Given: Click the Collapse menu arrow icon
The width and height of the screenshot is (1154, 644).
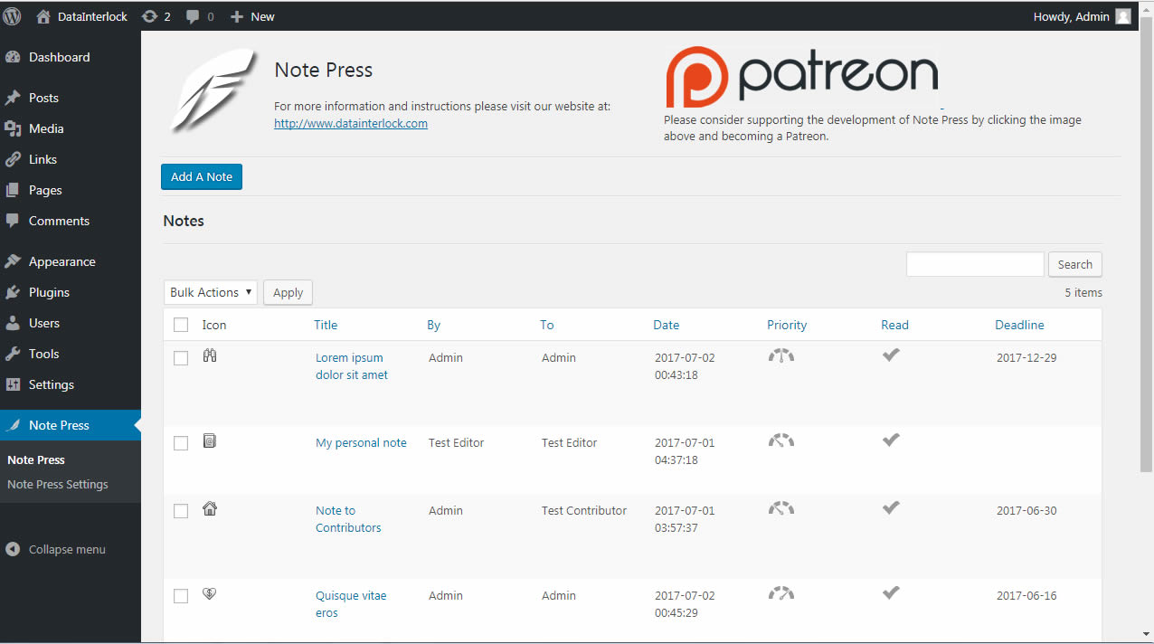Looking at the screenshot, I should tap(13, 549).
